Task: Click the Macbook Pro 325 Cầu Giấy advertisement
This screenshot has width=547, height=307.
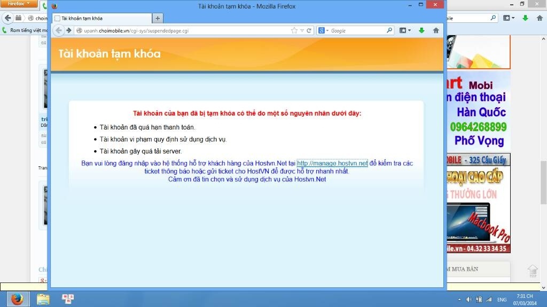Action: coord(479,203)
